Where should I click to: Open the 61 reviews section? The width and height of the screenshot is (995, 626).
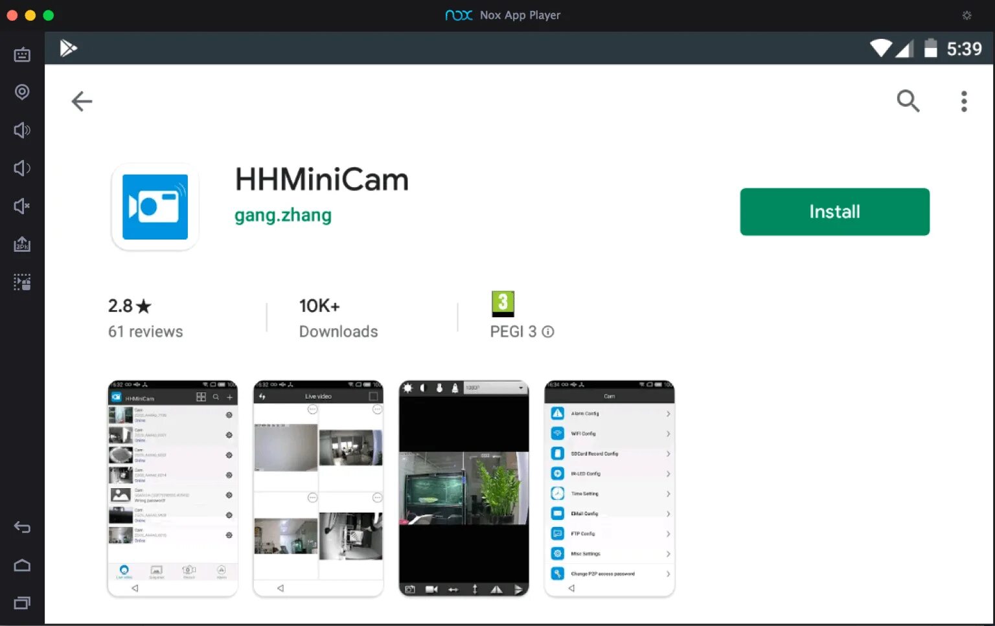click(146, 331)
